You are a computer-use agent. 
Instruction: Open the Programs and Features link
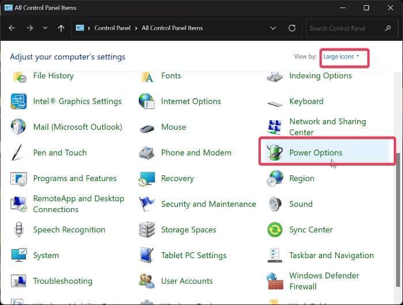(x=75, y=178)
